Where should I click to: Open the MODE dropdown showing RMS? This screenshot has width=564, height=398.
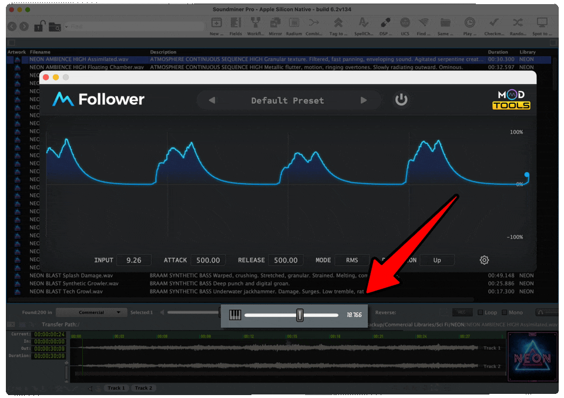pos(352,260)
